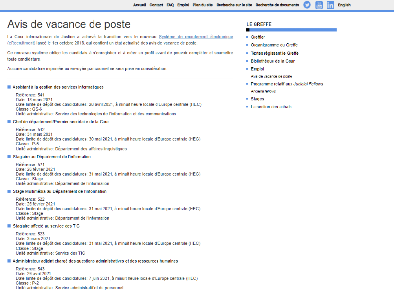Open Stage Multimédia au Département de l'information
Screen dimensions: 394x294
pyautogui.click(x=60, y=192)
